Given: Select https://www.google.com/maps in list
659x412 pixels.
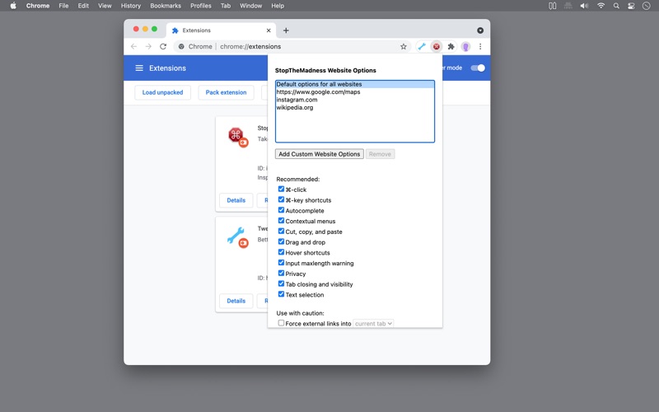Looking at the screenshot, I should 355,91.
